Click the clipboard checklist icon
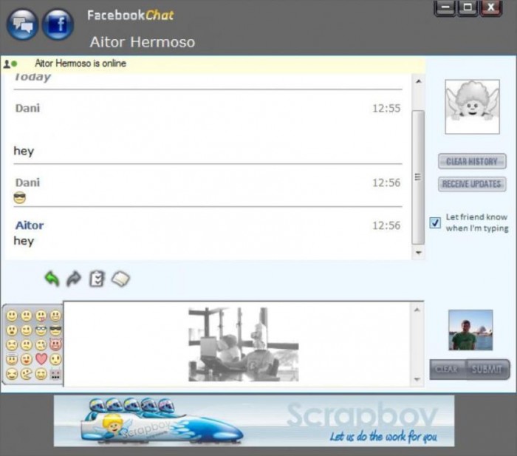The height and width of the screenshot is (456, 517). click(x=97, y=279)
